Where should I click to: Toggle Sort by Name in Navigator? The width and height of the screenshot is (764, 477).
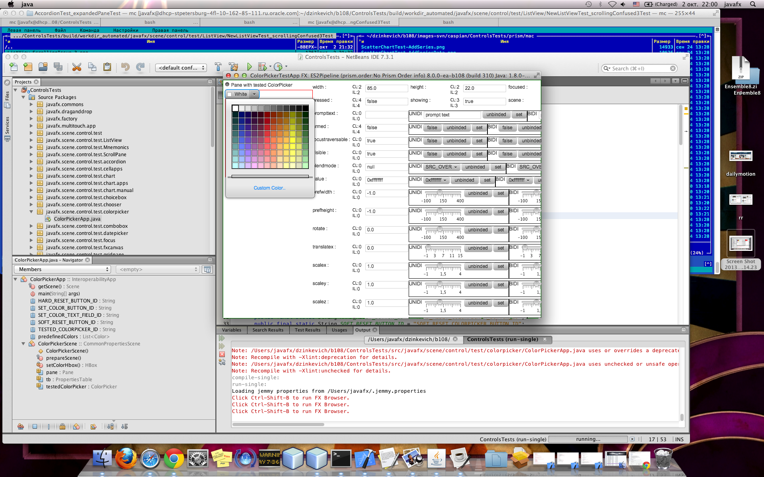pos(111,427)
